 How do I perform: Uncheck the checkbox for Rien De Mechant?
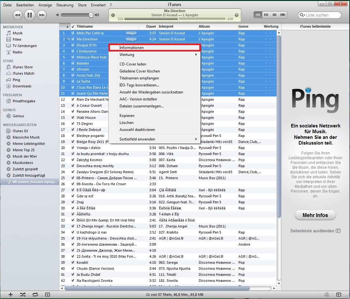point(73,99)
